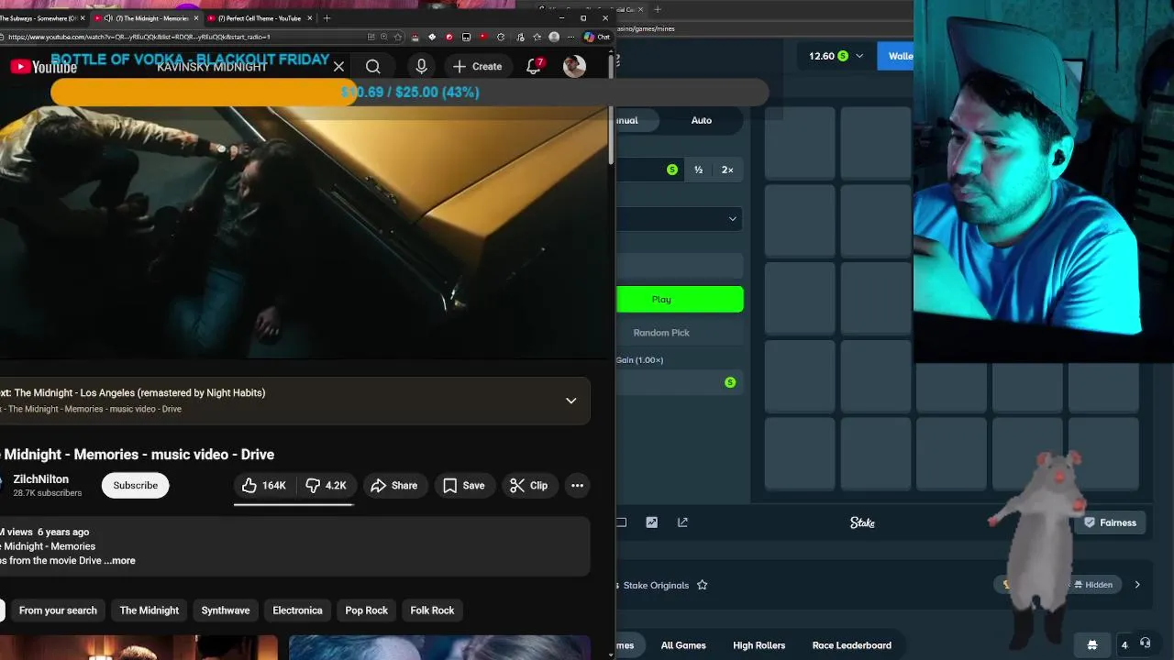Select the Electronica filter chip
Viewport: 1174px width, 660px height.
297,610
